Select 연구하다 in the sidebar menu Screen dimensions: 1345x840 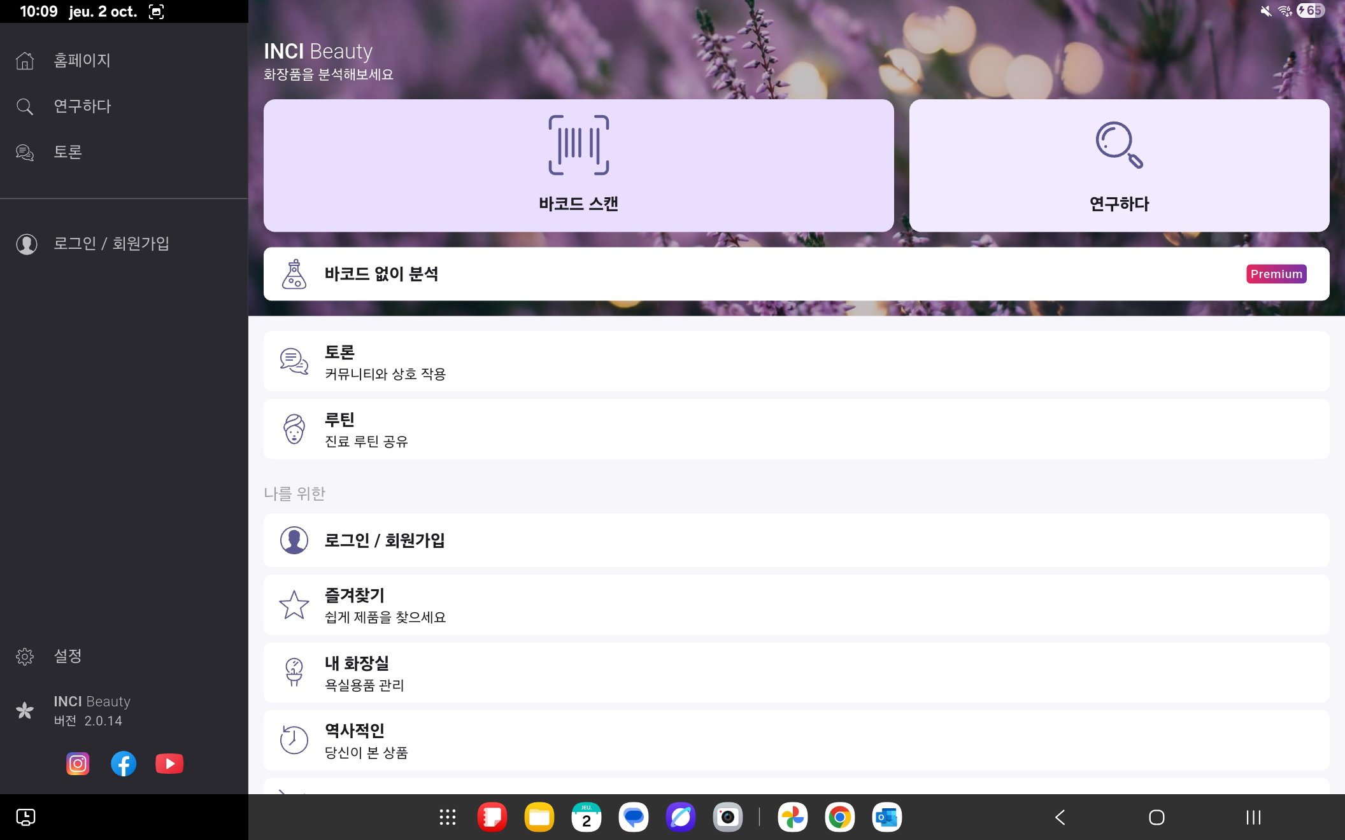pyautogui.click(x=82, y=106)
